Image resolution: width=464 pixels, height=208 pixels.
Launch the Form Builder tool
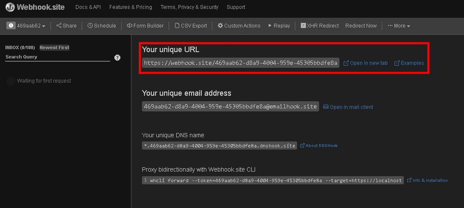click(145, 26)
